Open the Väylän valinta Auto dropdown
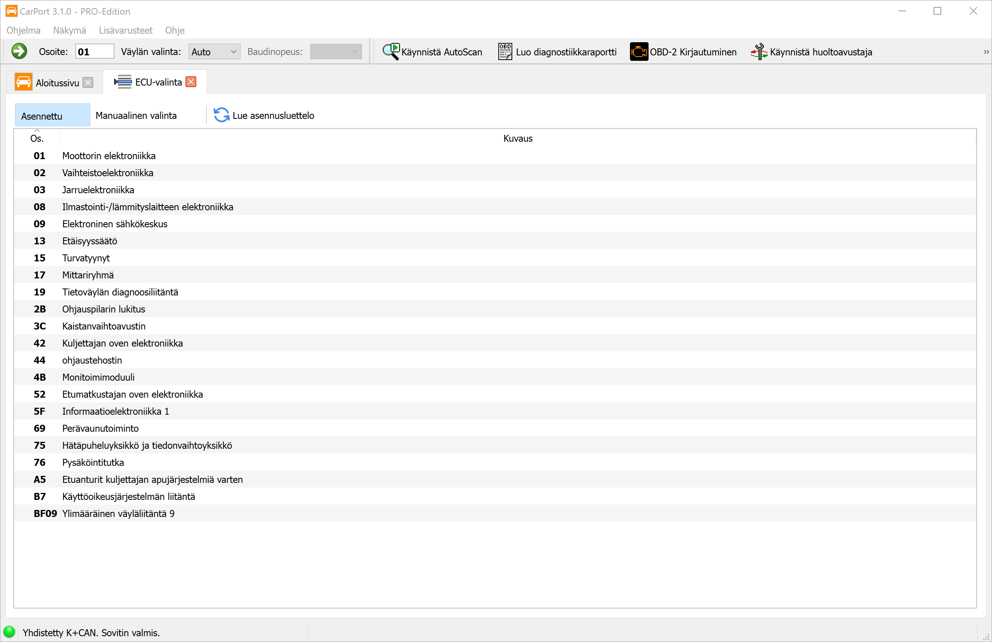The width and height of the screenshot is (992, 642). click(214, 52)
